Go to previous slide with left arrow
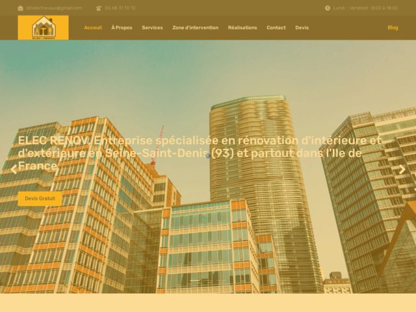 (14, 170)
